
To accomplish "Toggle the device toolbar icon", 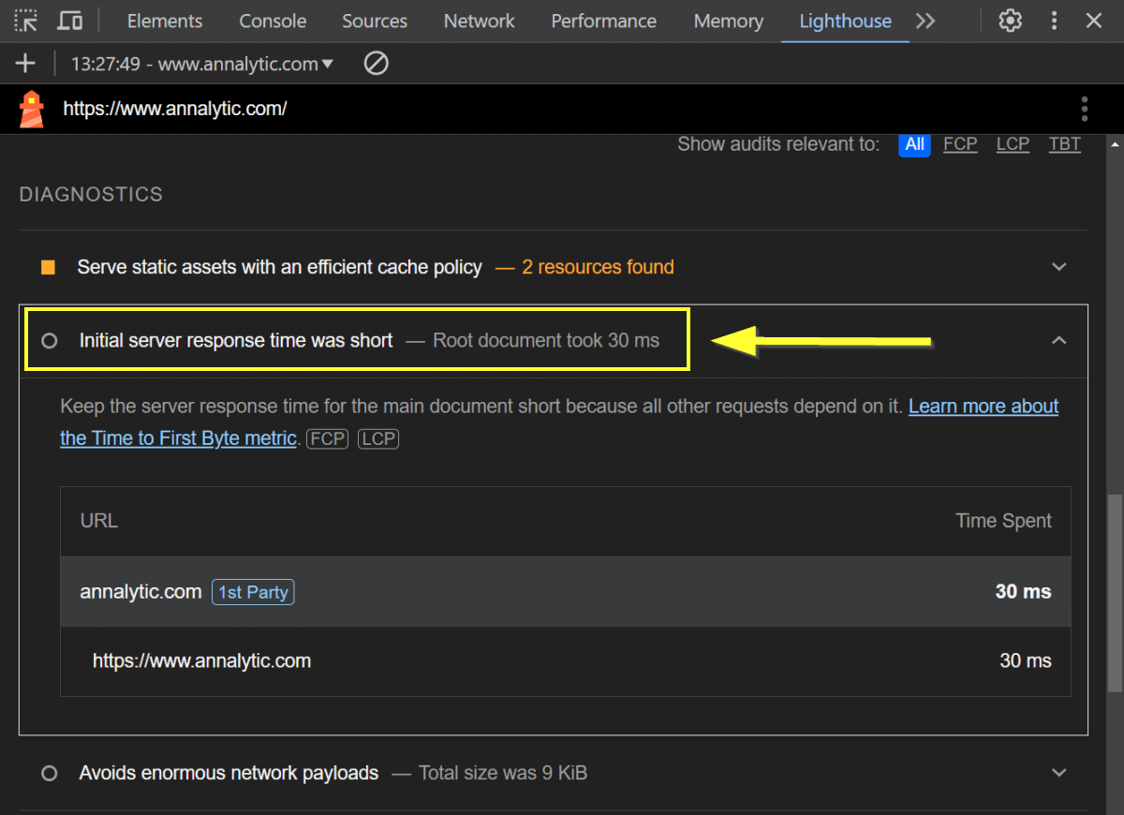I will pos(68,21).
